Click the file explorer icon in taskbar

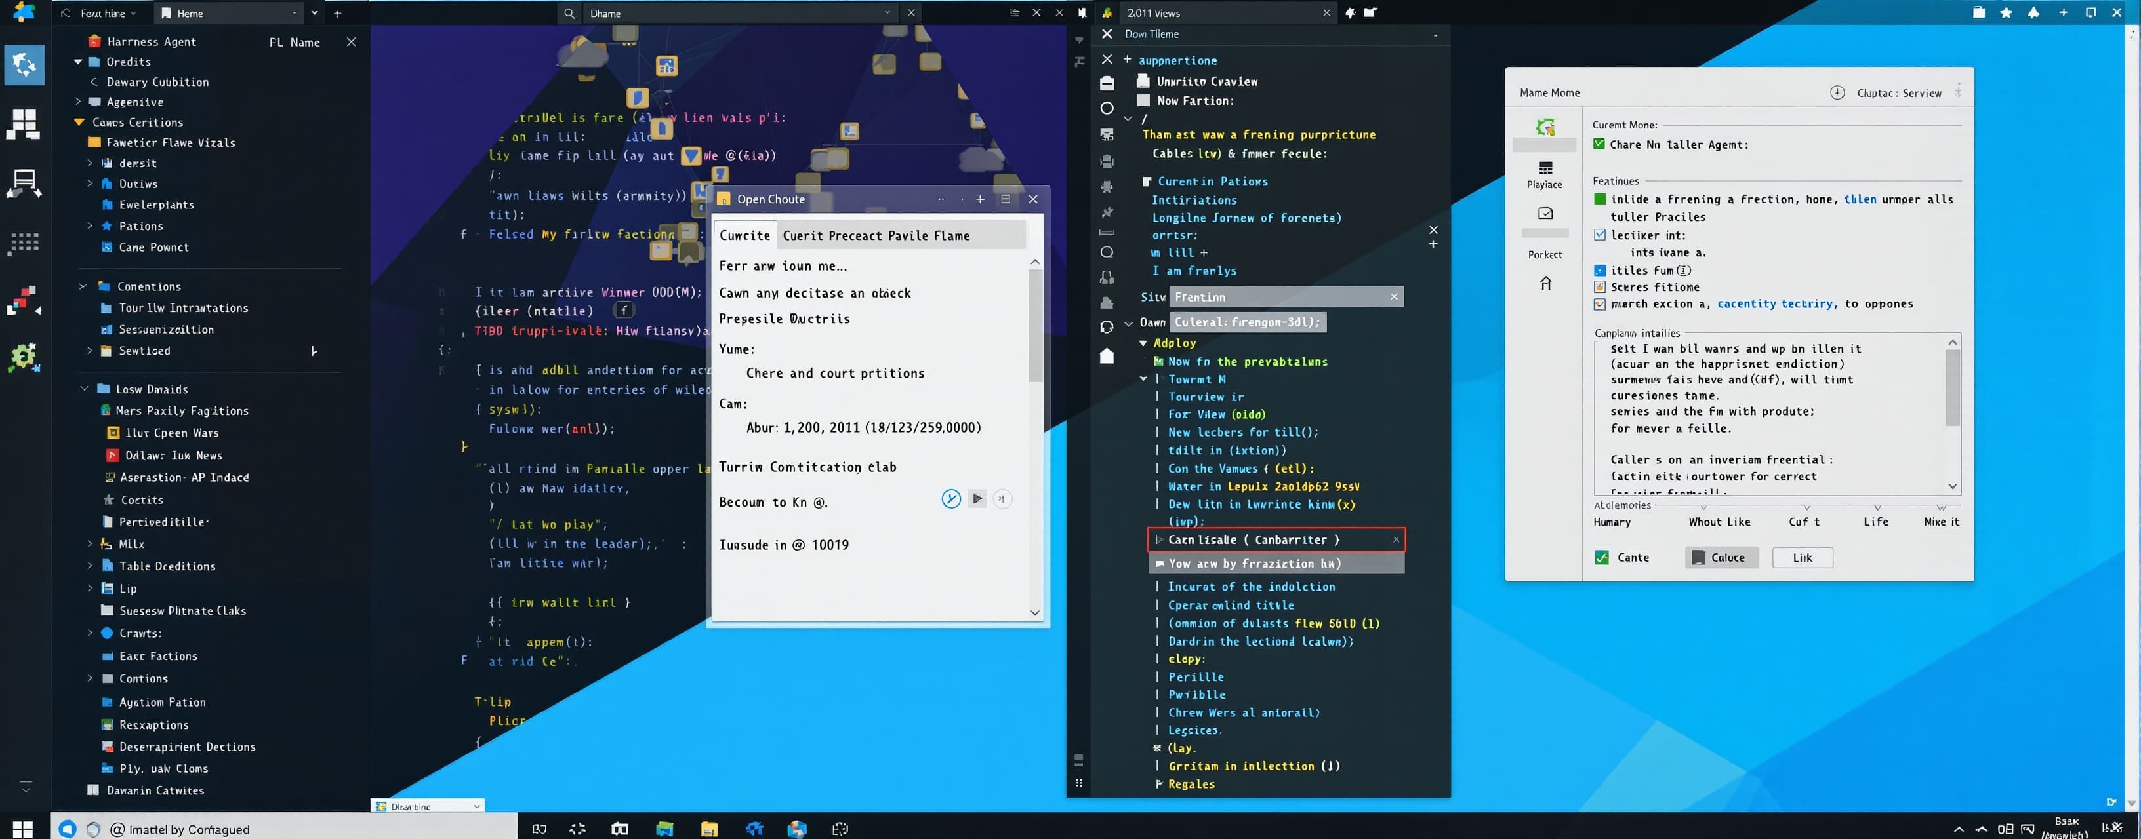(x=709, y=829)
